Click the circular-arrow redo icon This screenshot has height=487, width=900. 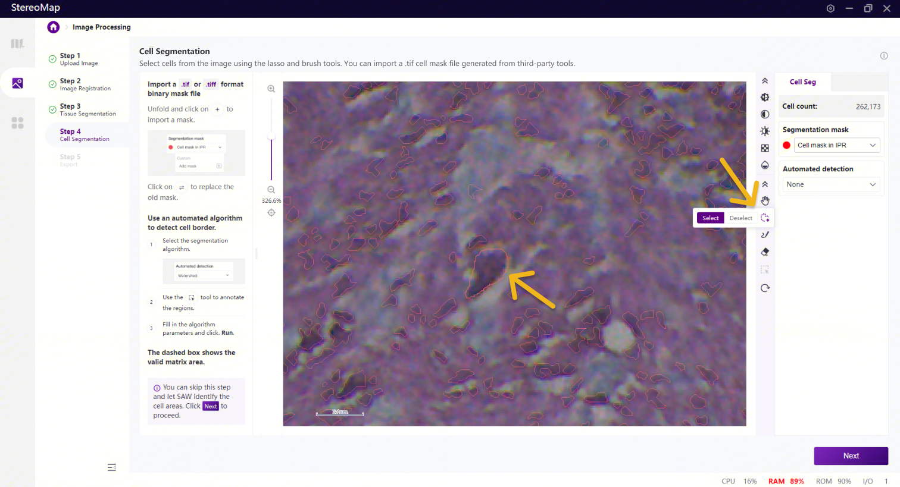[765, 288]
